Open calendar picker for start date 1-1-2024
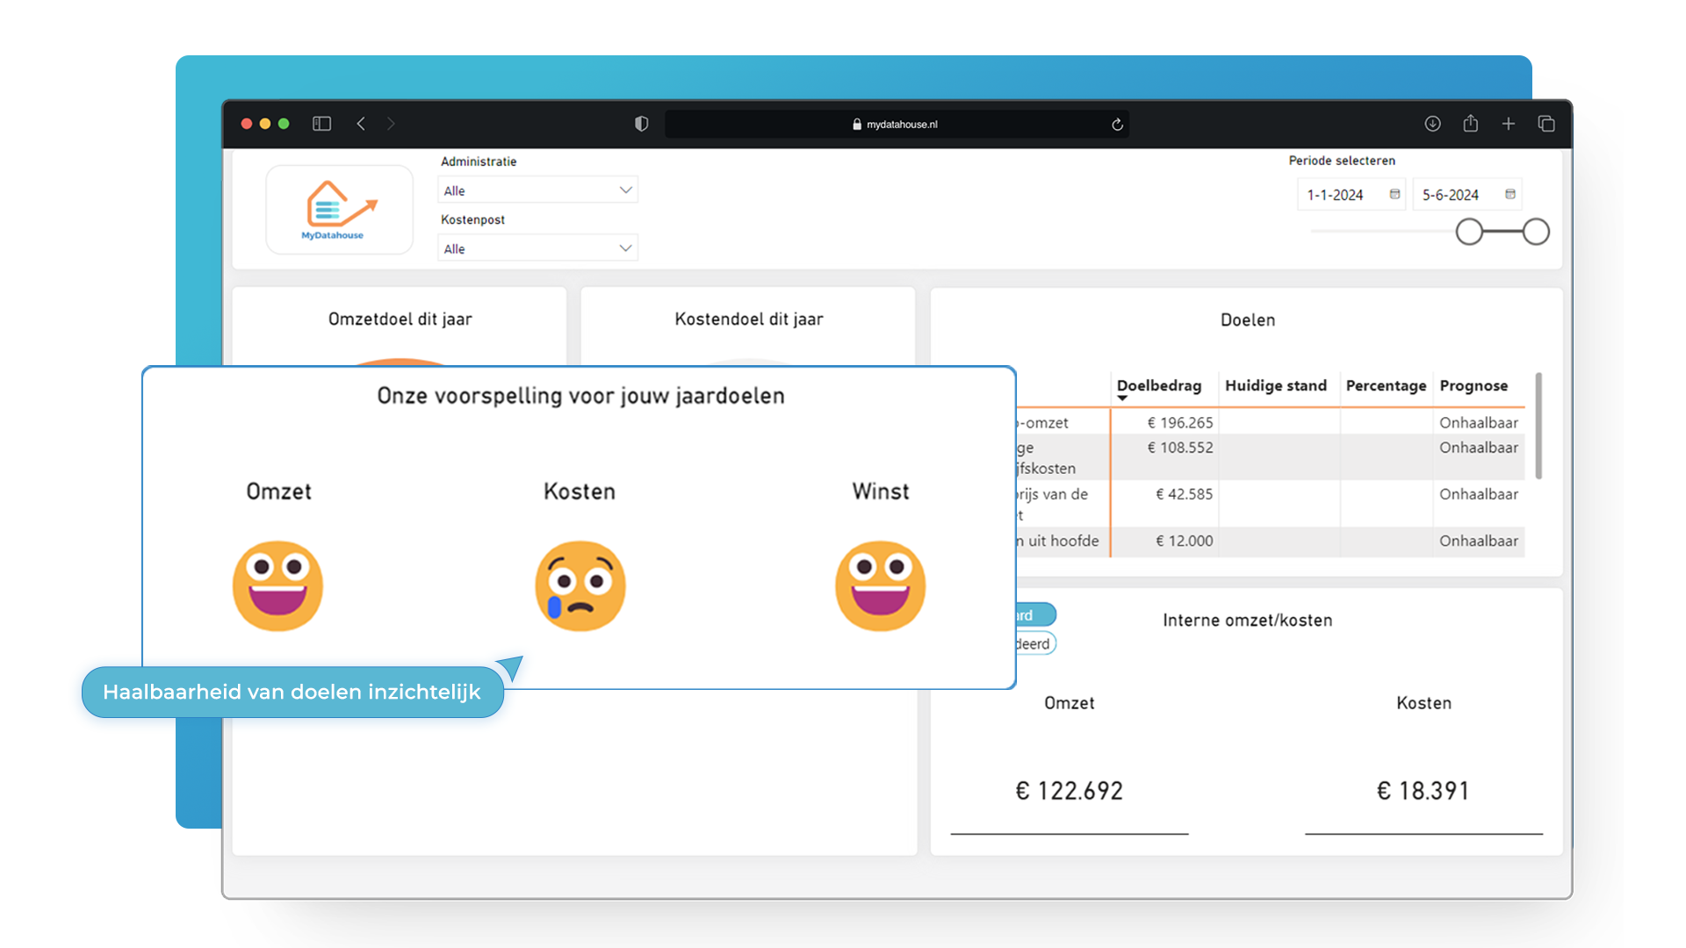The image size is (1686, 948). coord(1394,194)
